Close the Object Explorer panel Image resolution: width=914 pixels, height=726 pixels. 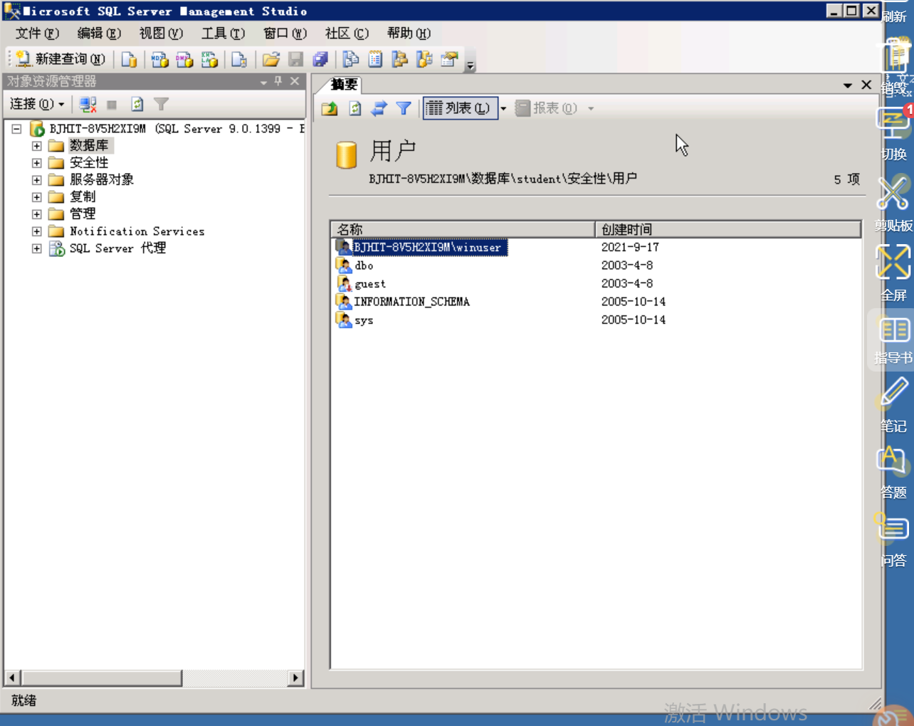(295, 81)
